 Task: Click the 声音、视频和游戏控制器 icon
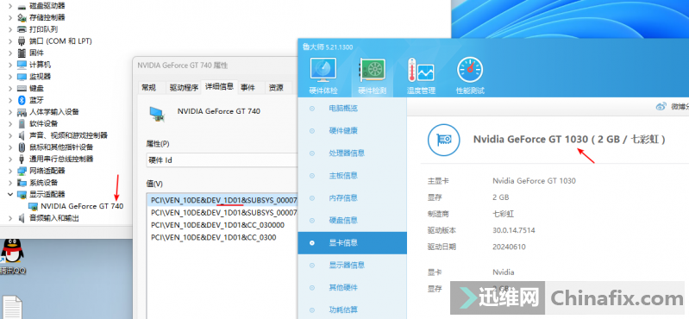pyautogui.click(x=22, y=135)
